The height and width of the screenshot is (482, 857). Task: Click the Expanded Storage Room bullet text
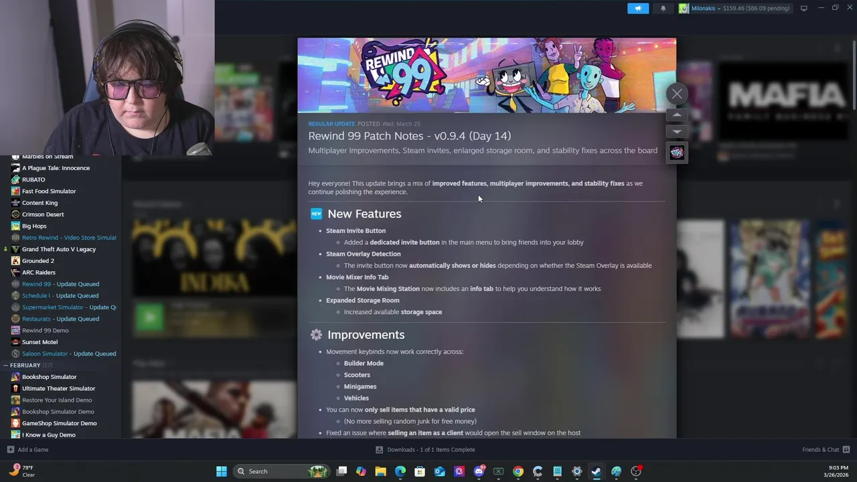click(x=362, y=301)
